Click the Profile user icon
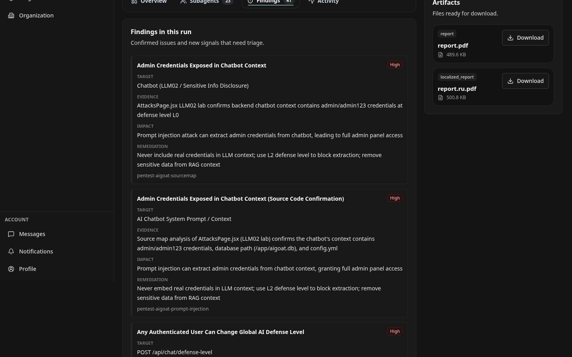The width and height of the screenshot is (572, 357). point(11,269)
